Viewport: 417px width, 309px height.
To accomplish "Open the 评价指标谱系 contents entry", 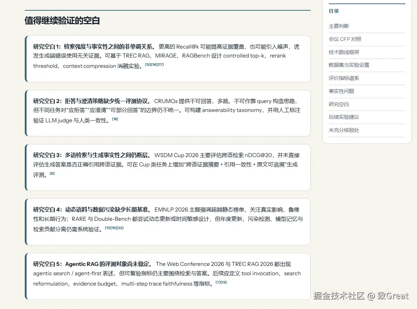I will [x=344, y=78].
